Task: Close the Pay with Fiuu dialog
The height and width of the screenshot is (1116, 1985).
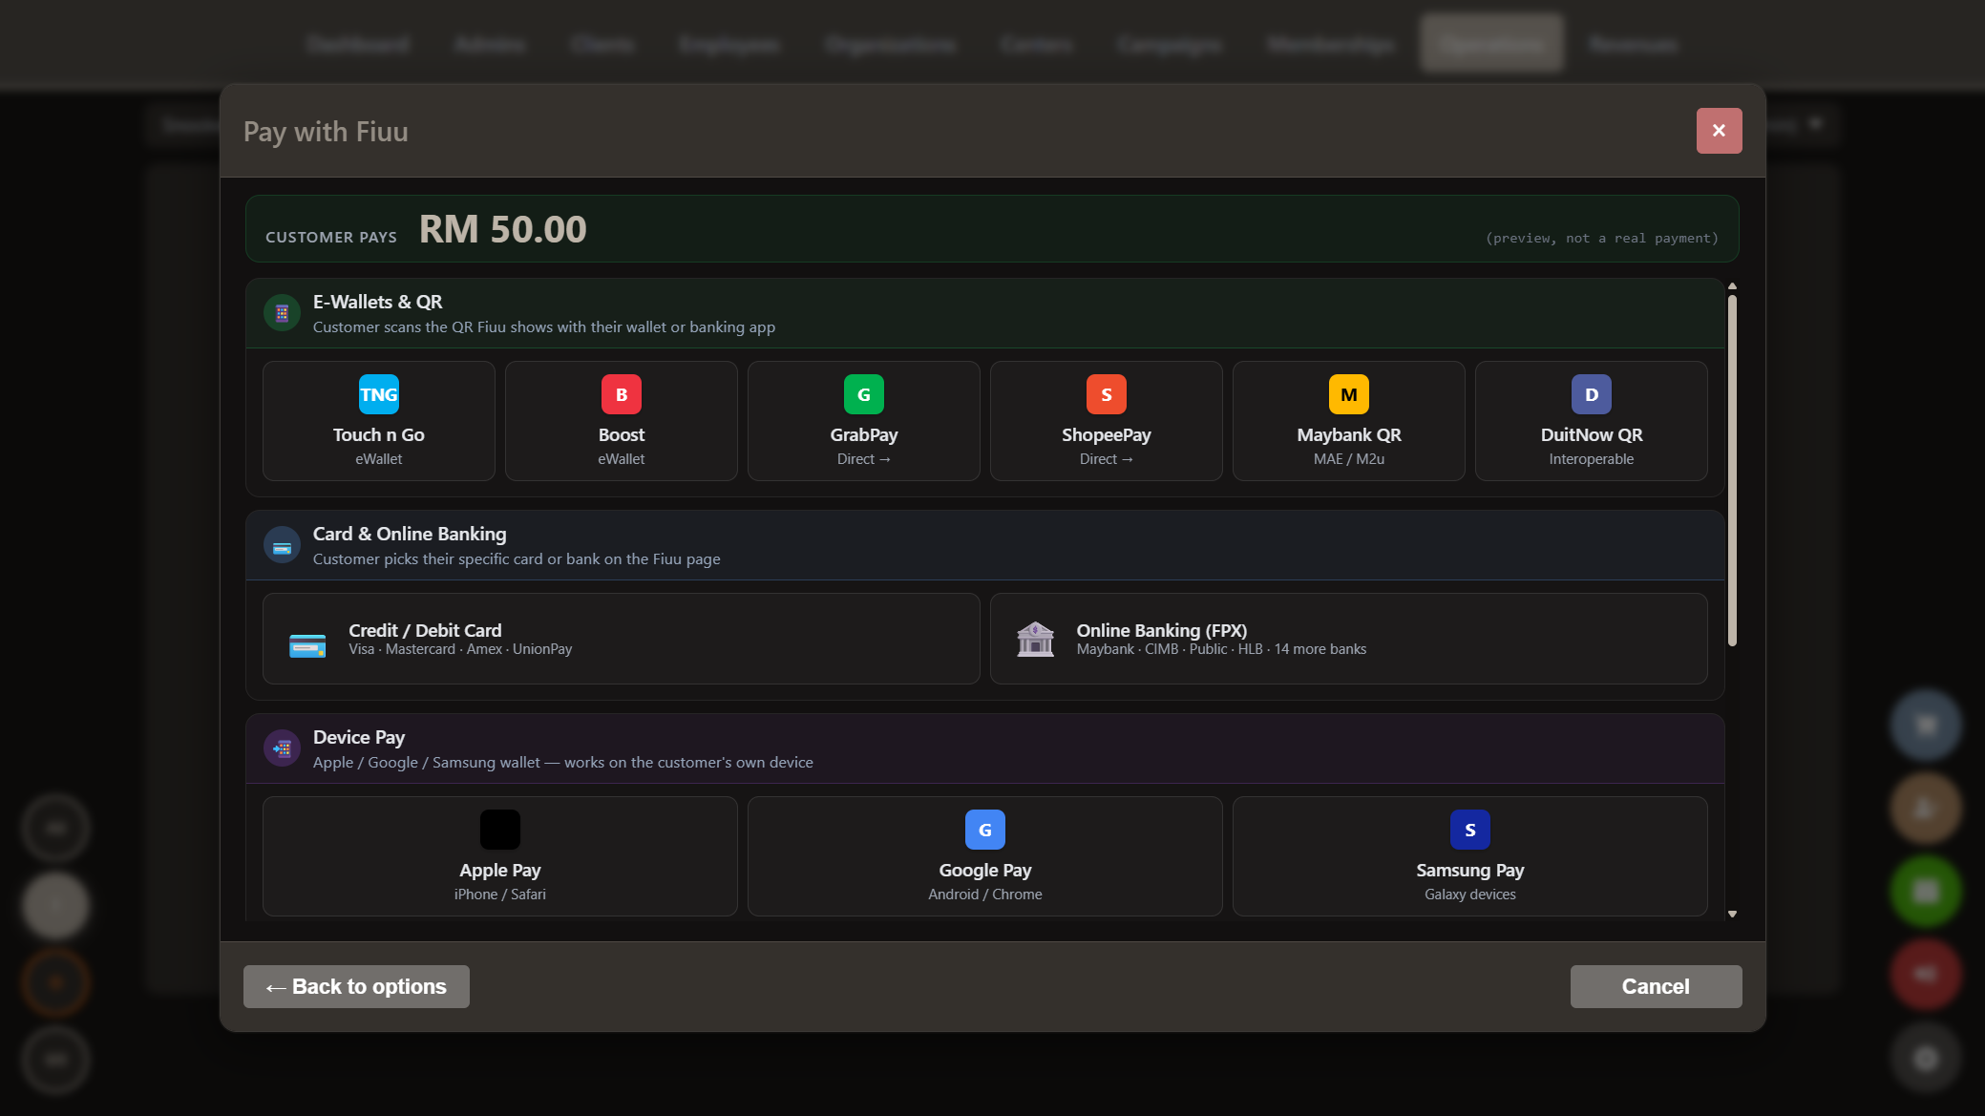Action: pos(1719,131)
